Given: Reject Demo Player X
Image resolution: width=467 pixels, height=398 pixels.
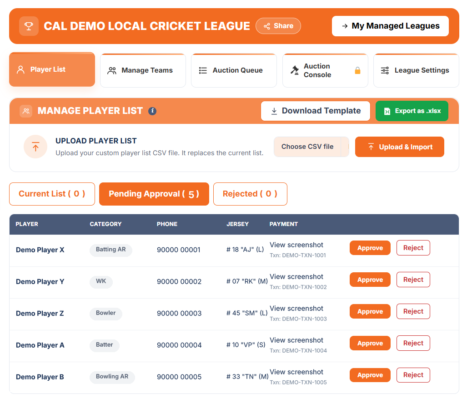Looking at the screenshot, I should coord(413,248).
